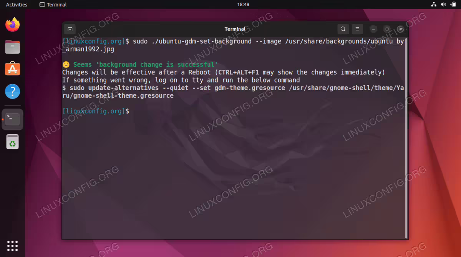Click the Terminal search icon

(x=343, y=29)
